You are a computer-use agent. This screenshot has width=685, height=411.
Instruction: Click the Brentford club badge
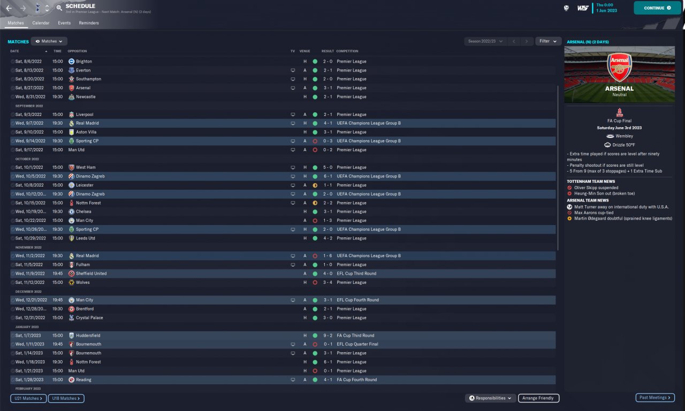point(71,309)
